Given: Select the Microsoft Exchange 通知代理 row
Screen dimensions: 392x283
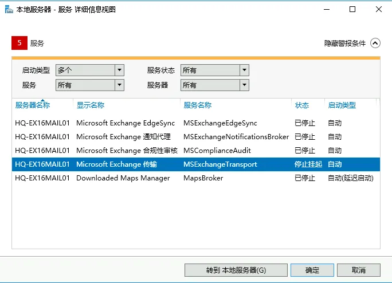Looking at the screenshot, I should click(x=196, y=137).
